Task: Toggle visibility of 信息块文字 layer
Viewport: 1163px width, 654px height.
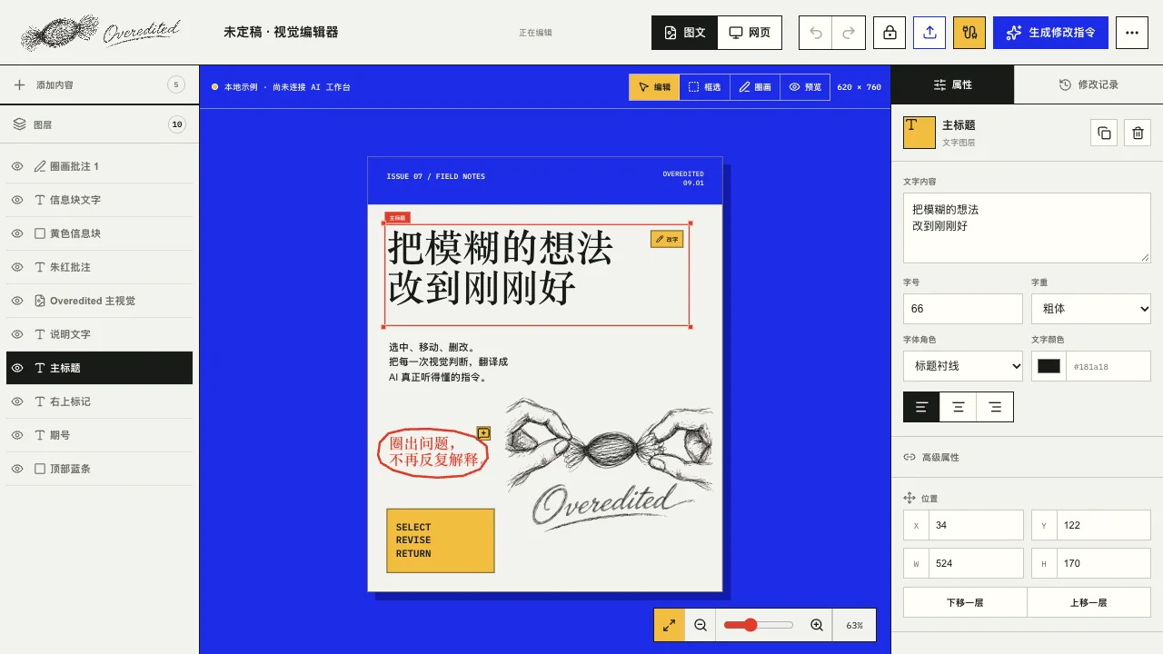Action: (x=17, y=200)
